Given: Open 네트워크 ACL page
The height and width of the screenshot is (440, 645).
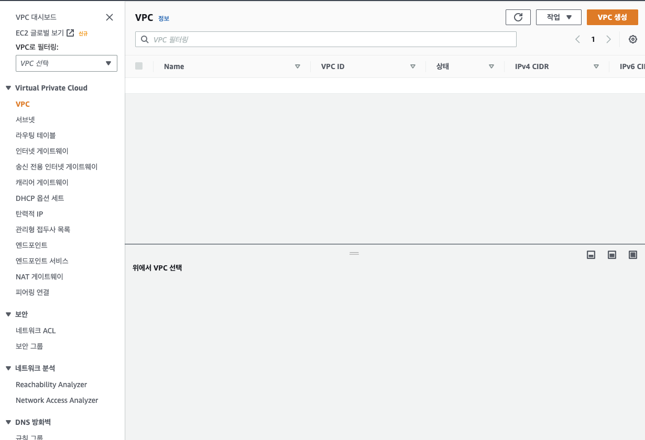Looking at the screenshot, I should tap(36, 331).
